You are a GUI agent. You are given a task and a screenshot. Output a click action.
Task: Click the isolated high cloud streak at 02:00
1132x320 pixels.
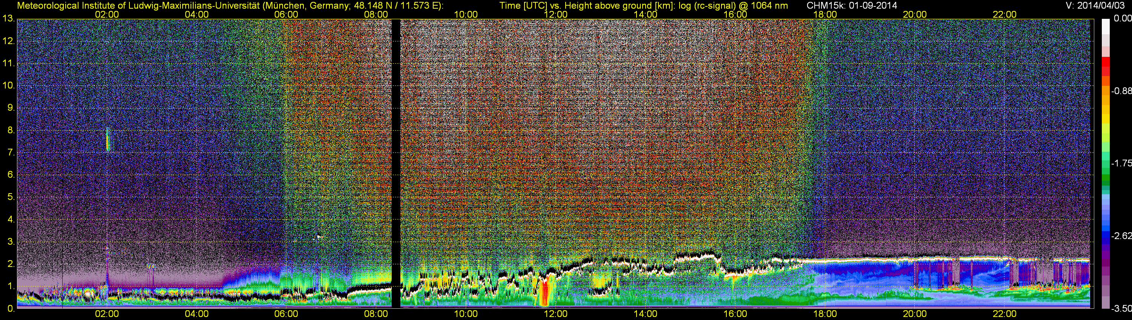pos(108,140)
